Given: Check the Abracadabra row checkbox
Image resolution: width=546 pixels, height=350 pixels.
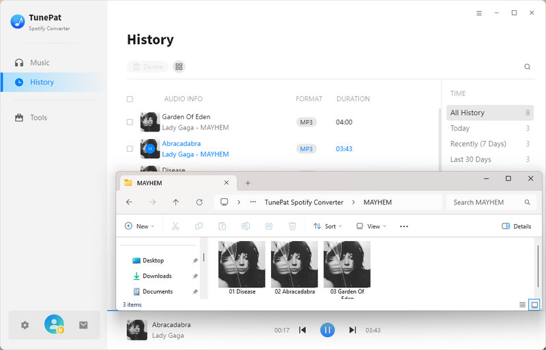Looking at the screenshot, I should point(130,148).
